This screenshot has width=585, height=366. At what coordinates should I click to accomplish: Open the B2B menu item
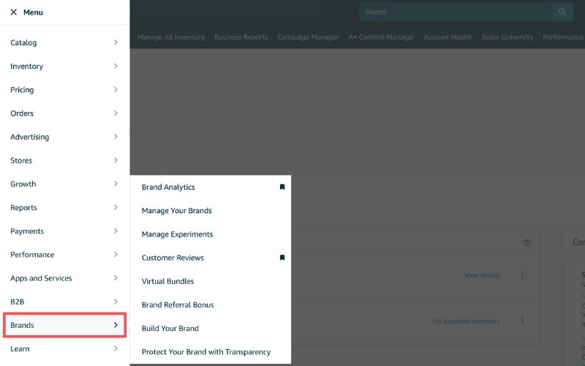[64, 302]
